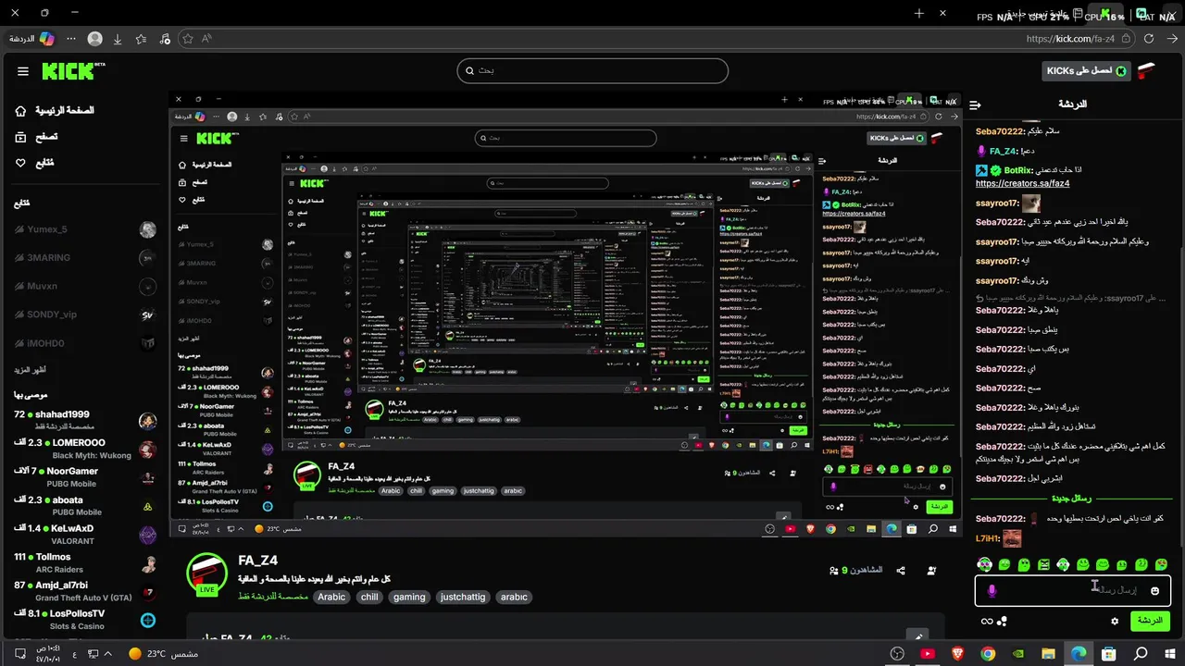Go to Home page in Kick sidebar
Screen dimensions: 1185x666
(55, 110)
